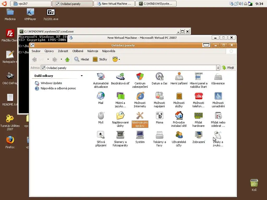Select the 7z2201.exe desktop file

[x=51, y=15]
